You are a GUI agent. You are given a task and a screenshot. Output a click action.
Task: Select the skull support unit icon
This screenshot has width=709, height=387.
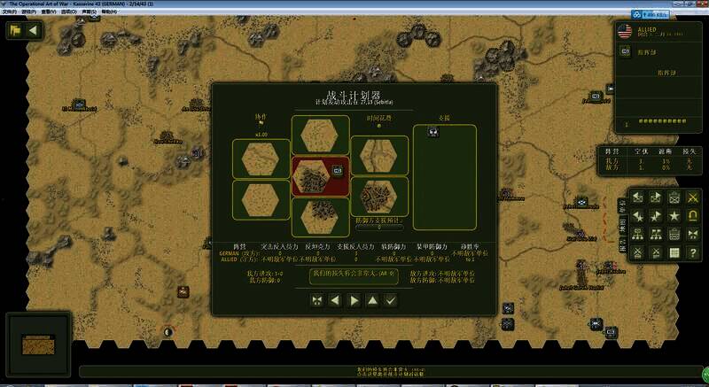[433, 133]
